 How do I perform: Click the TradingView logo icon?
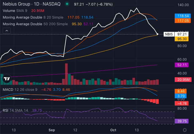[x=6, y=79]
